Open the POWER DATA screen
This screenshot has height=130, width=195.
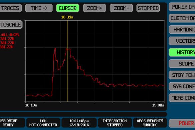[x=182, y=7]
